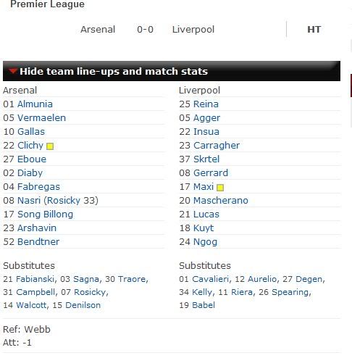The height and width of the screenshot is (358, 352).
Task: Open Fabianski substitute link
Action: pyautogui.click(x=35, y=279)
